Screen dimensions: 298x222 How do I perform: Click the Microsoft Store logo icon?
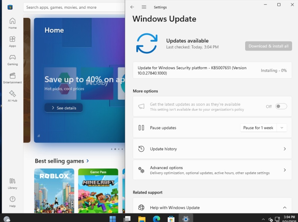(10, 7)
